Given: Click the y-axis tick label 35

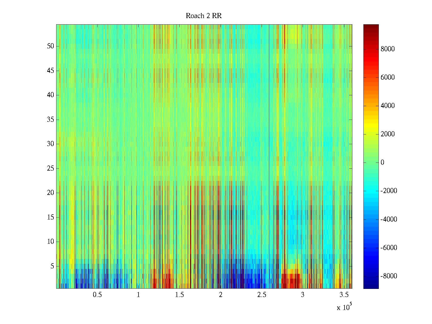Looking at the screenshot, I should 50,120.
